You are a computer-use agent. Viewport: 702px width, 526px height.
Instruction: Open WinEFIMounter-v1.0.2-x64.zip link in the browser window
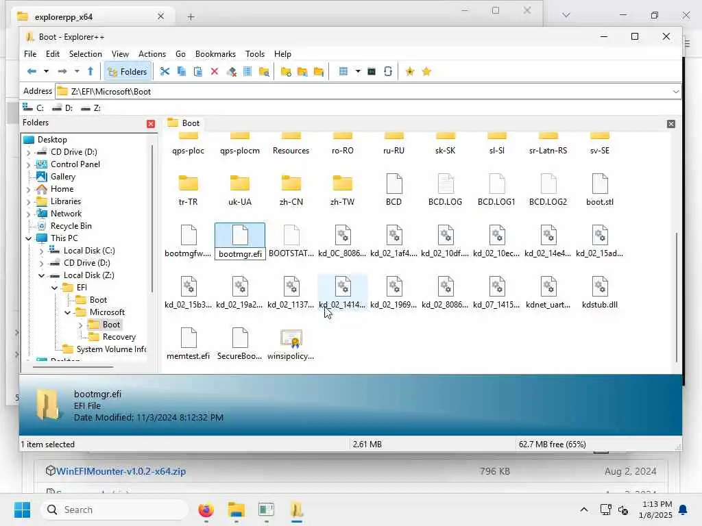(x=121, y=471)
